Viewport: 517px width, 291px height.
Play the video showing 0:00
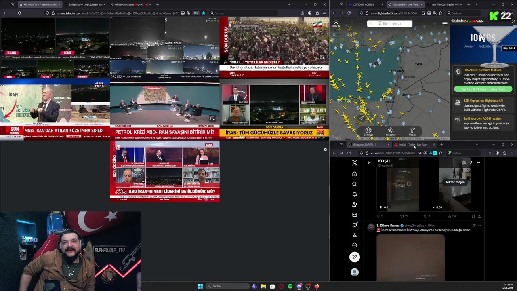pyautogui.click(x=433, y=207)
